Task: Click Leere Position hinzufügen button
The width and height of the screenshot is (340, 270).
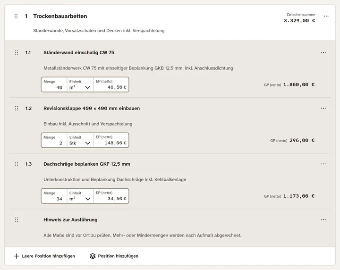Action: tap(44, 256)
